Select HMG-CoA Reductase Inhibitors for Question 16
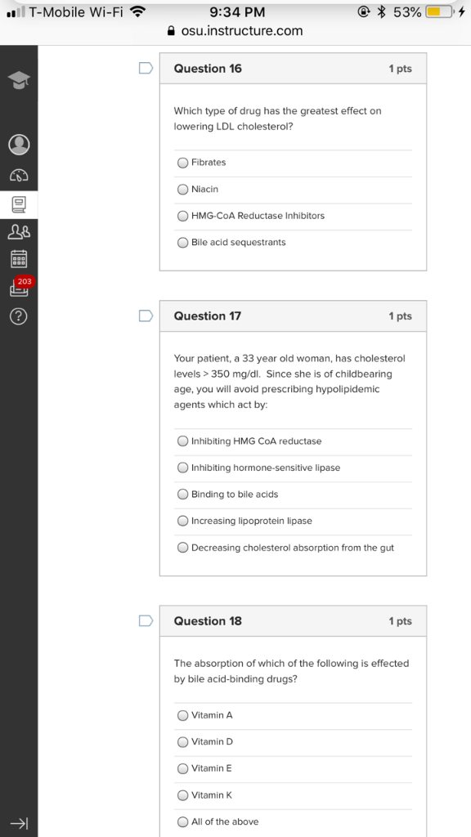This screenshot has width=471, height=837. [182, 216]
